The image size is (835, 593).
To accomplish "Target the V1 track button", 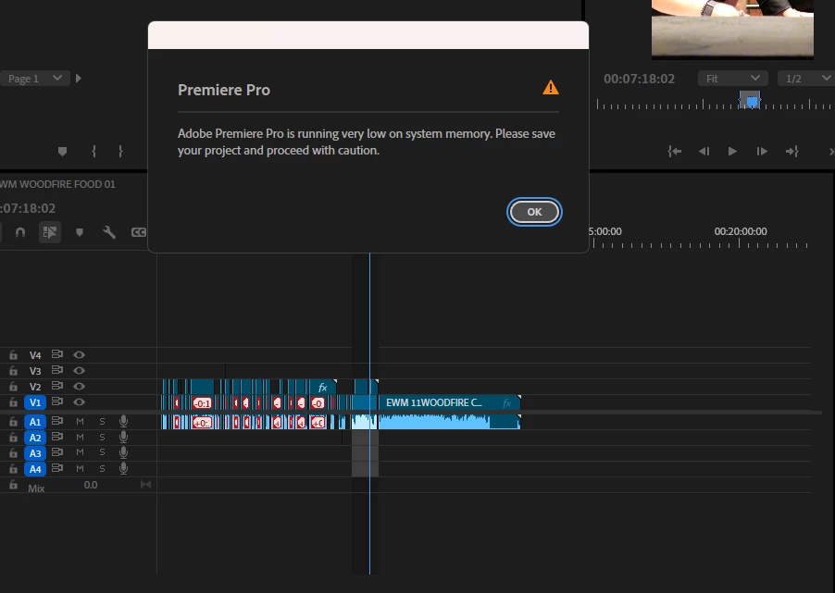I will [34, 402].
